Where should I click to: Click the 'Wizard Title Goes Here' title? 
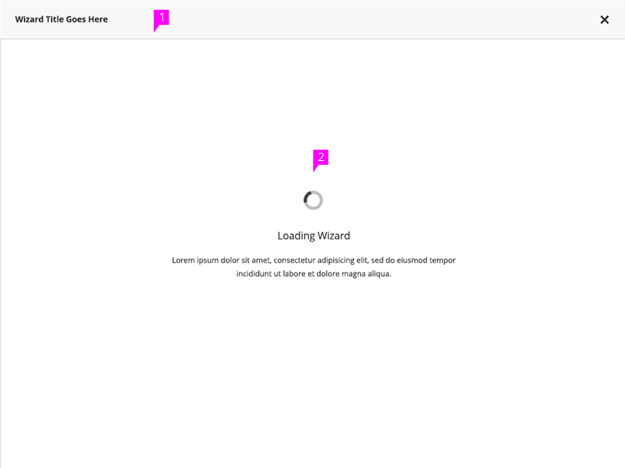[x=61, y=20]
